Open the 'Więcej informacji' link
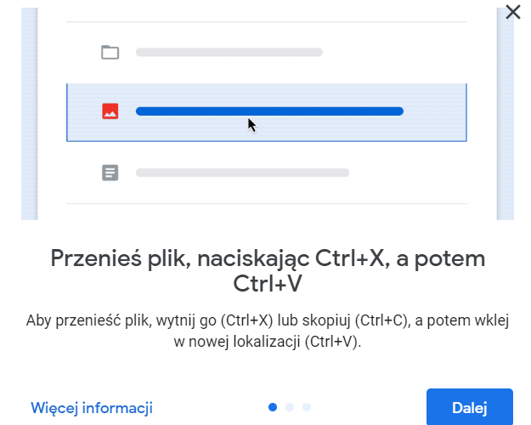 [x=92, y=408]
